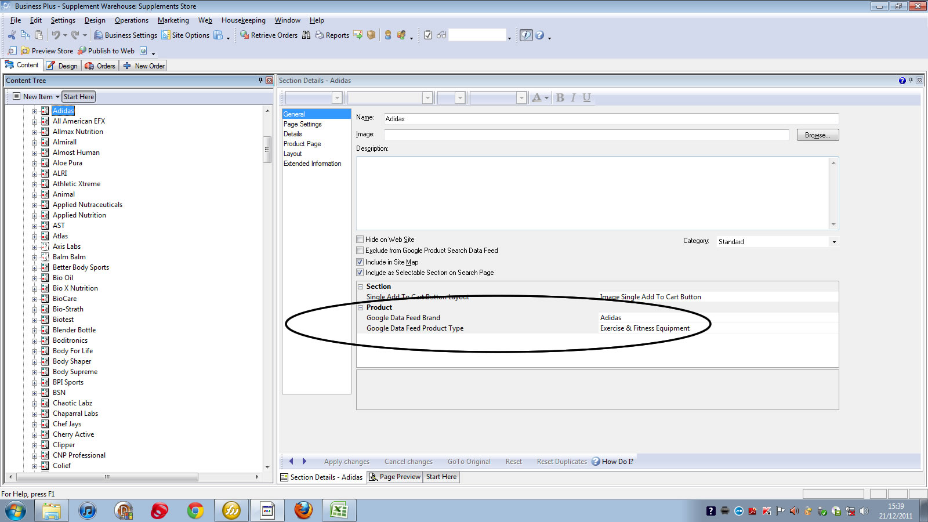Click the binoculars find icon
The height and width of the screenshot is (522, 928).
pos(306,35)
